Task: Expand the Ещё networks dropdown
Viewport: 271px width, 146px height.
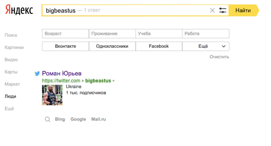Action: 206,46
